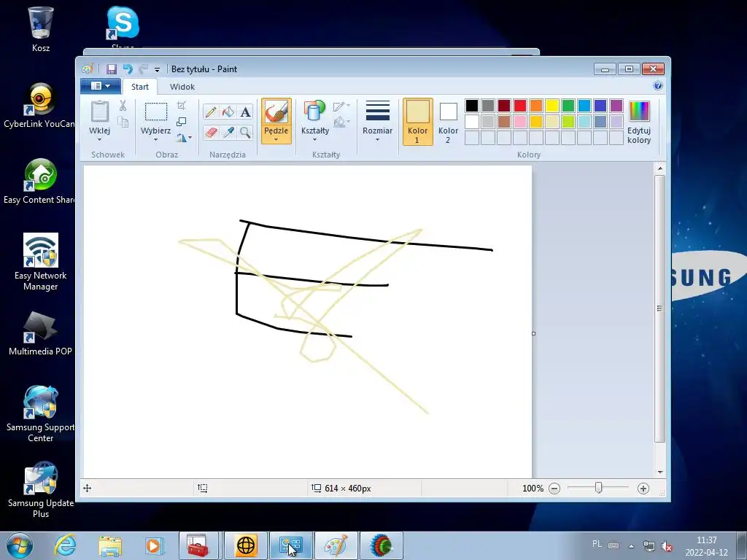Select the Fill with color bucket tool
747x560 pixels.
228,112
